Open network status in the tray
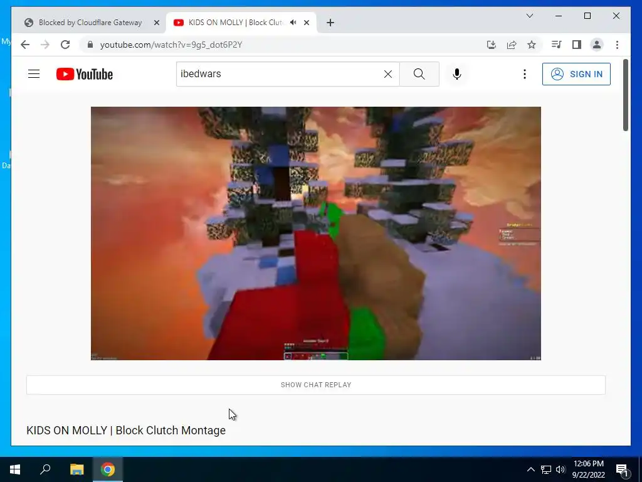The width and height of the screenshot is (642, 482). click(x=546, y=469)
